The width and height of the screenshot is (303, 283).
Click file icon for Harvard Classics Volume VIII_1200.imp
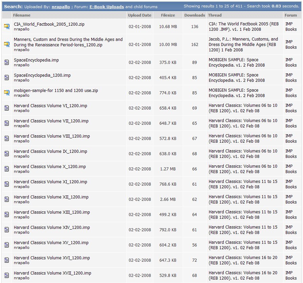point(6,139)
